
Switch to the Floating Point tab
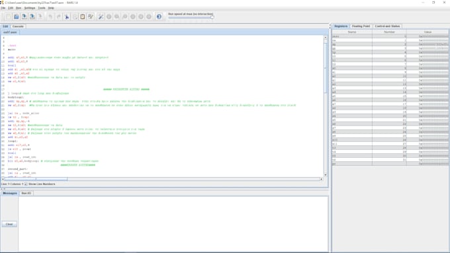[x=361, y=26]
